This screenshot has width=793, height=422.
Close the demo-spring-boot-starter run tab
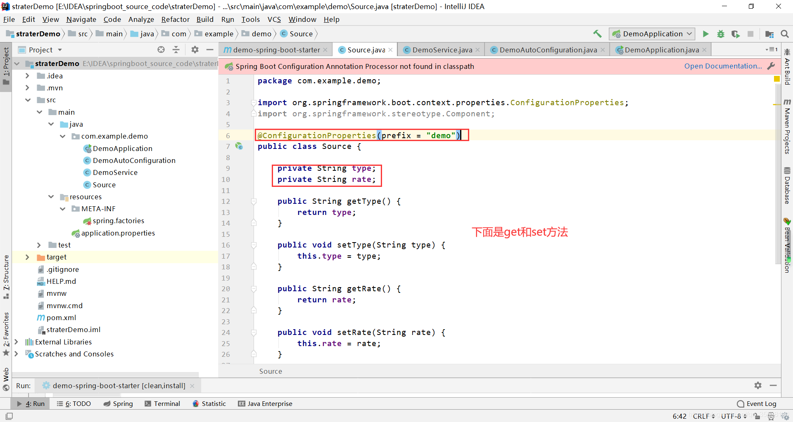tap(192, 386)
